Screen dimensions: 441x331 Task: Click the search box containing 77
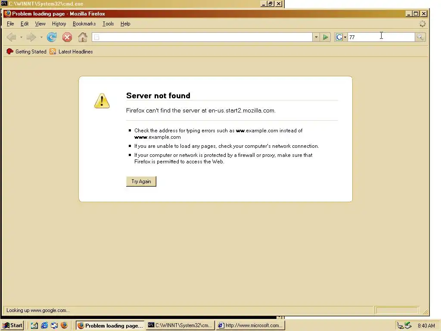(381, 37)
